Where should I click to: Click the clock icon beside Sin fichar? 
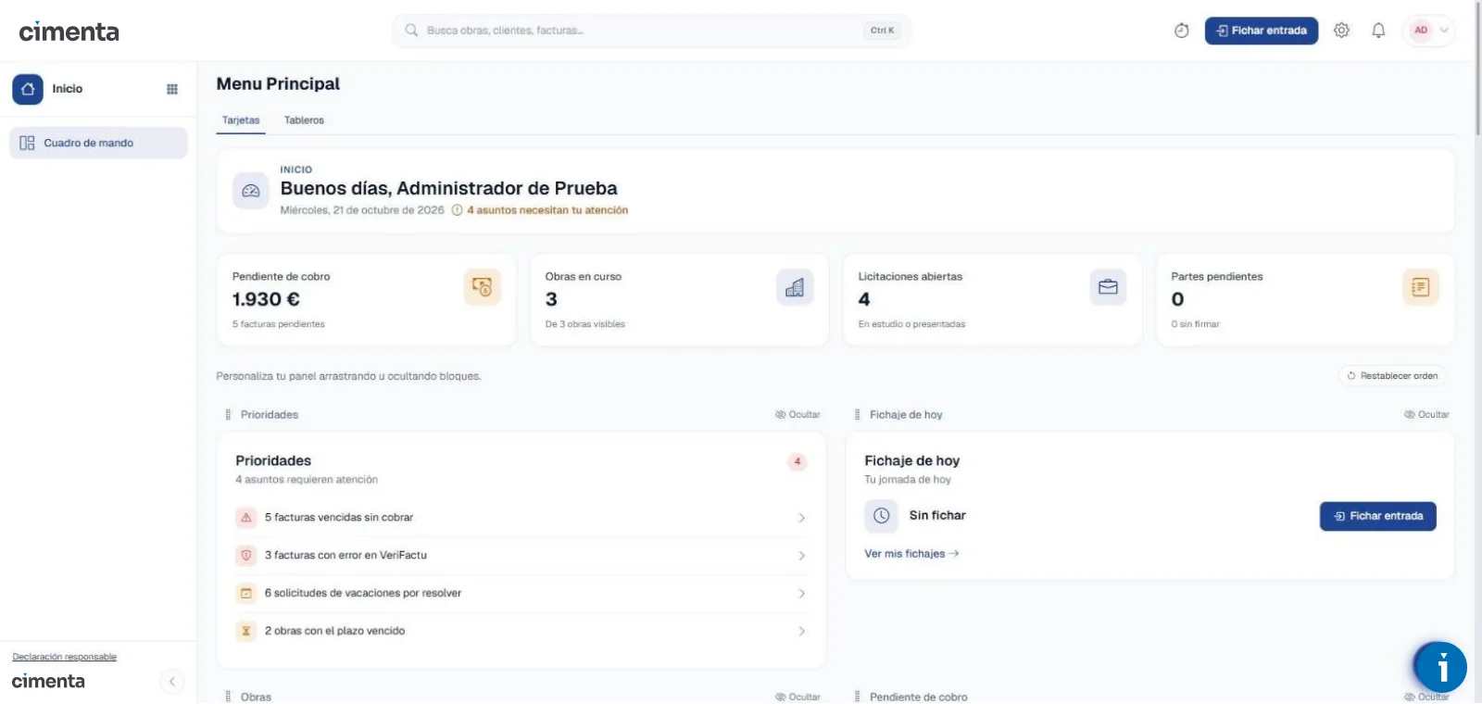[881, 516]
